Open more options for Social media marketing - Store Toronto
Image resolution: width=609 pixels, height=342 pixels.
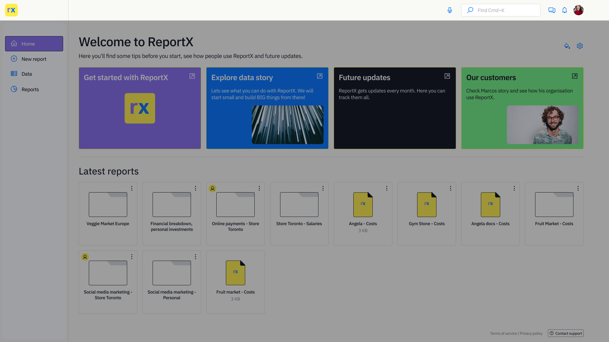coord(132,257)
